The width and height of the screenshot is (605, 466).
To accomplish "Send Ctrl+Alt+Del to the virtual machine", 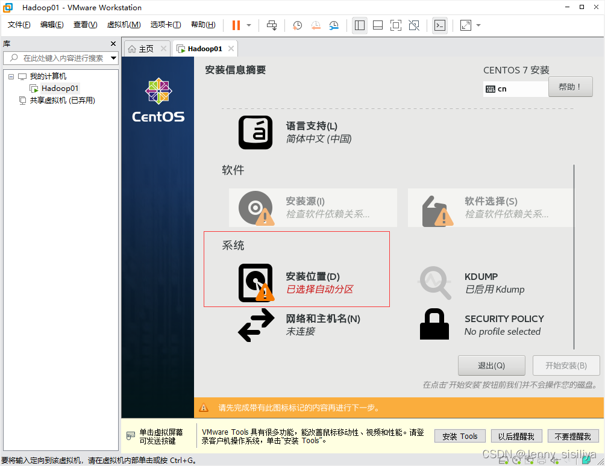I will [x=272, y=25].
